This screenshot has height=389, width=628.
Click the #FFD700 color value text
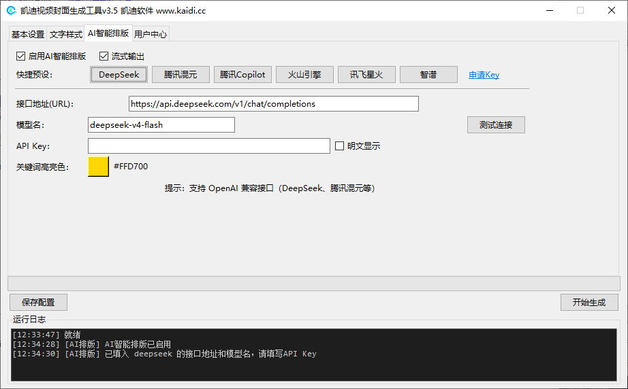coord(131,167)
